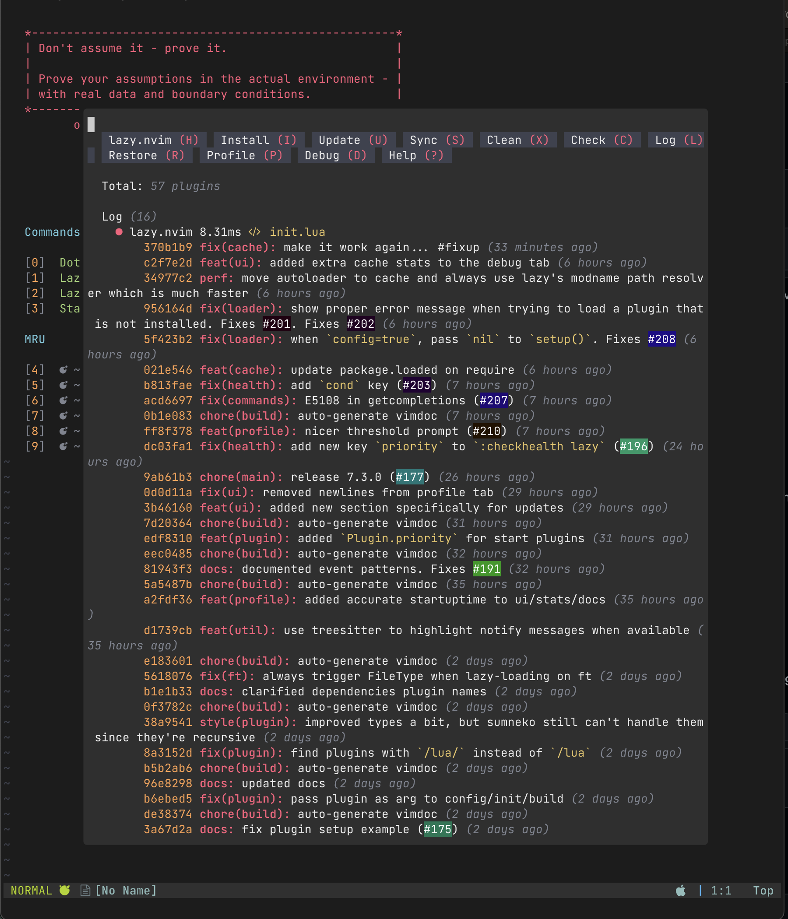Screen dimensions: 788x919
Task: Click commit hash 021e546
Action: [x=168, y=370]
